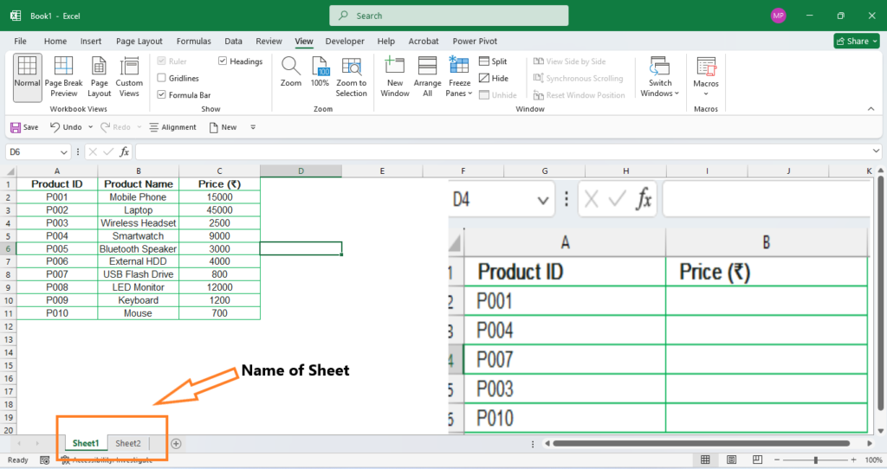Toggle the Headings checkbox
The width and height of the screenshot is (887, 469).
click(223, 61)
